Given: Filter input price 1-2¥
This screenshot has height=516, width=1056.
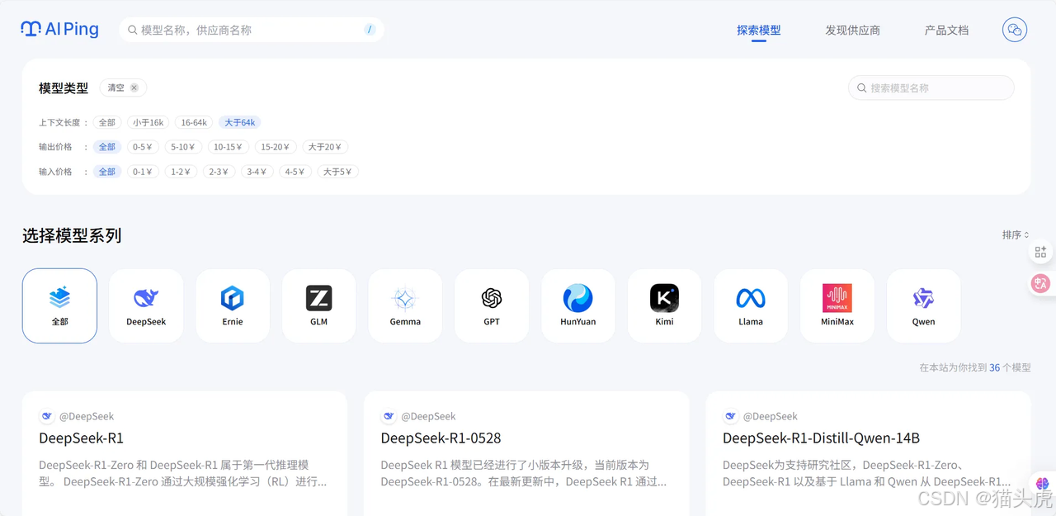Looking at the screenshot, I should [x=181, y=172].
